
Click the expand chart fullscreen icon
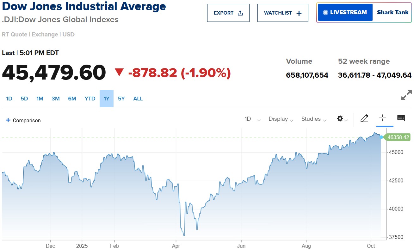tap(406, 95)
